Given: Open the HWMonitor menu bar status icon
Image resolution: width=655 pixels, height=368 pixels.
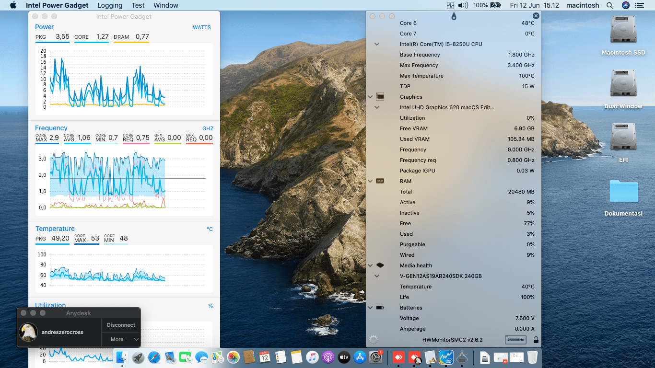Looking at the screenshot, I should 450,5.
